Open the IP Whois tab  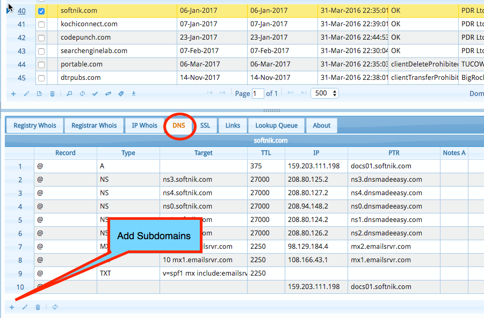(x=145, y=125)
